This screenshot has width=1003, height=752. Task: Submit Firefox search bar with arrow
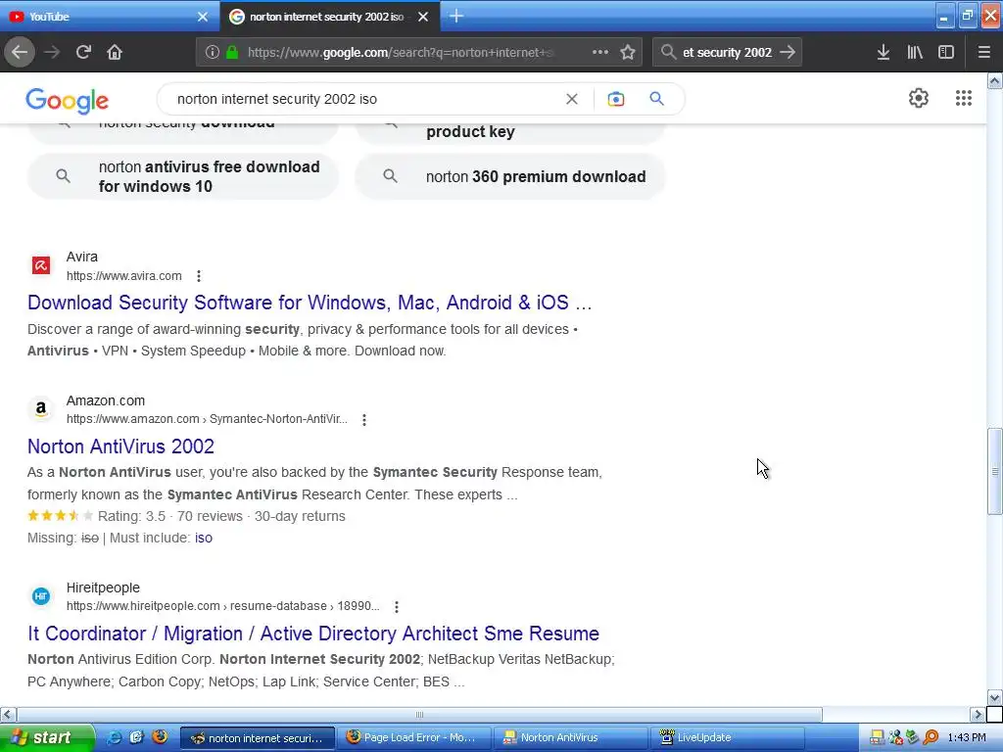point(788,53)
